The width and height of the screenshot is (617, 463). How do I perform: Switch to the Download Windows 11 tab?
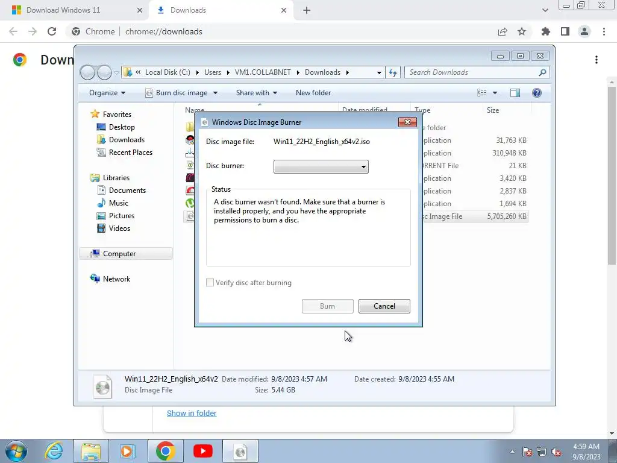point(75,10)
